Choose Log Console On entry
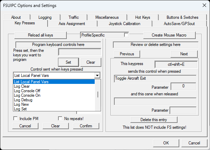Screen dimensions: 210x150 pyautogui.click(x=54, y=95)
